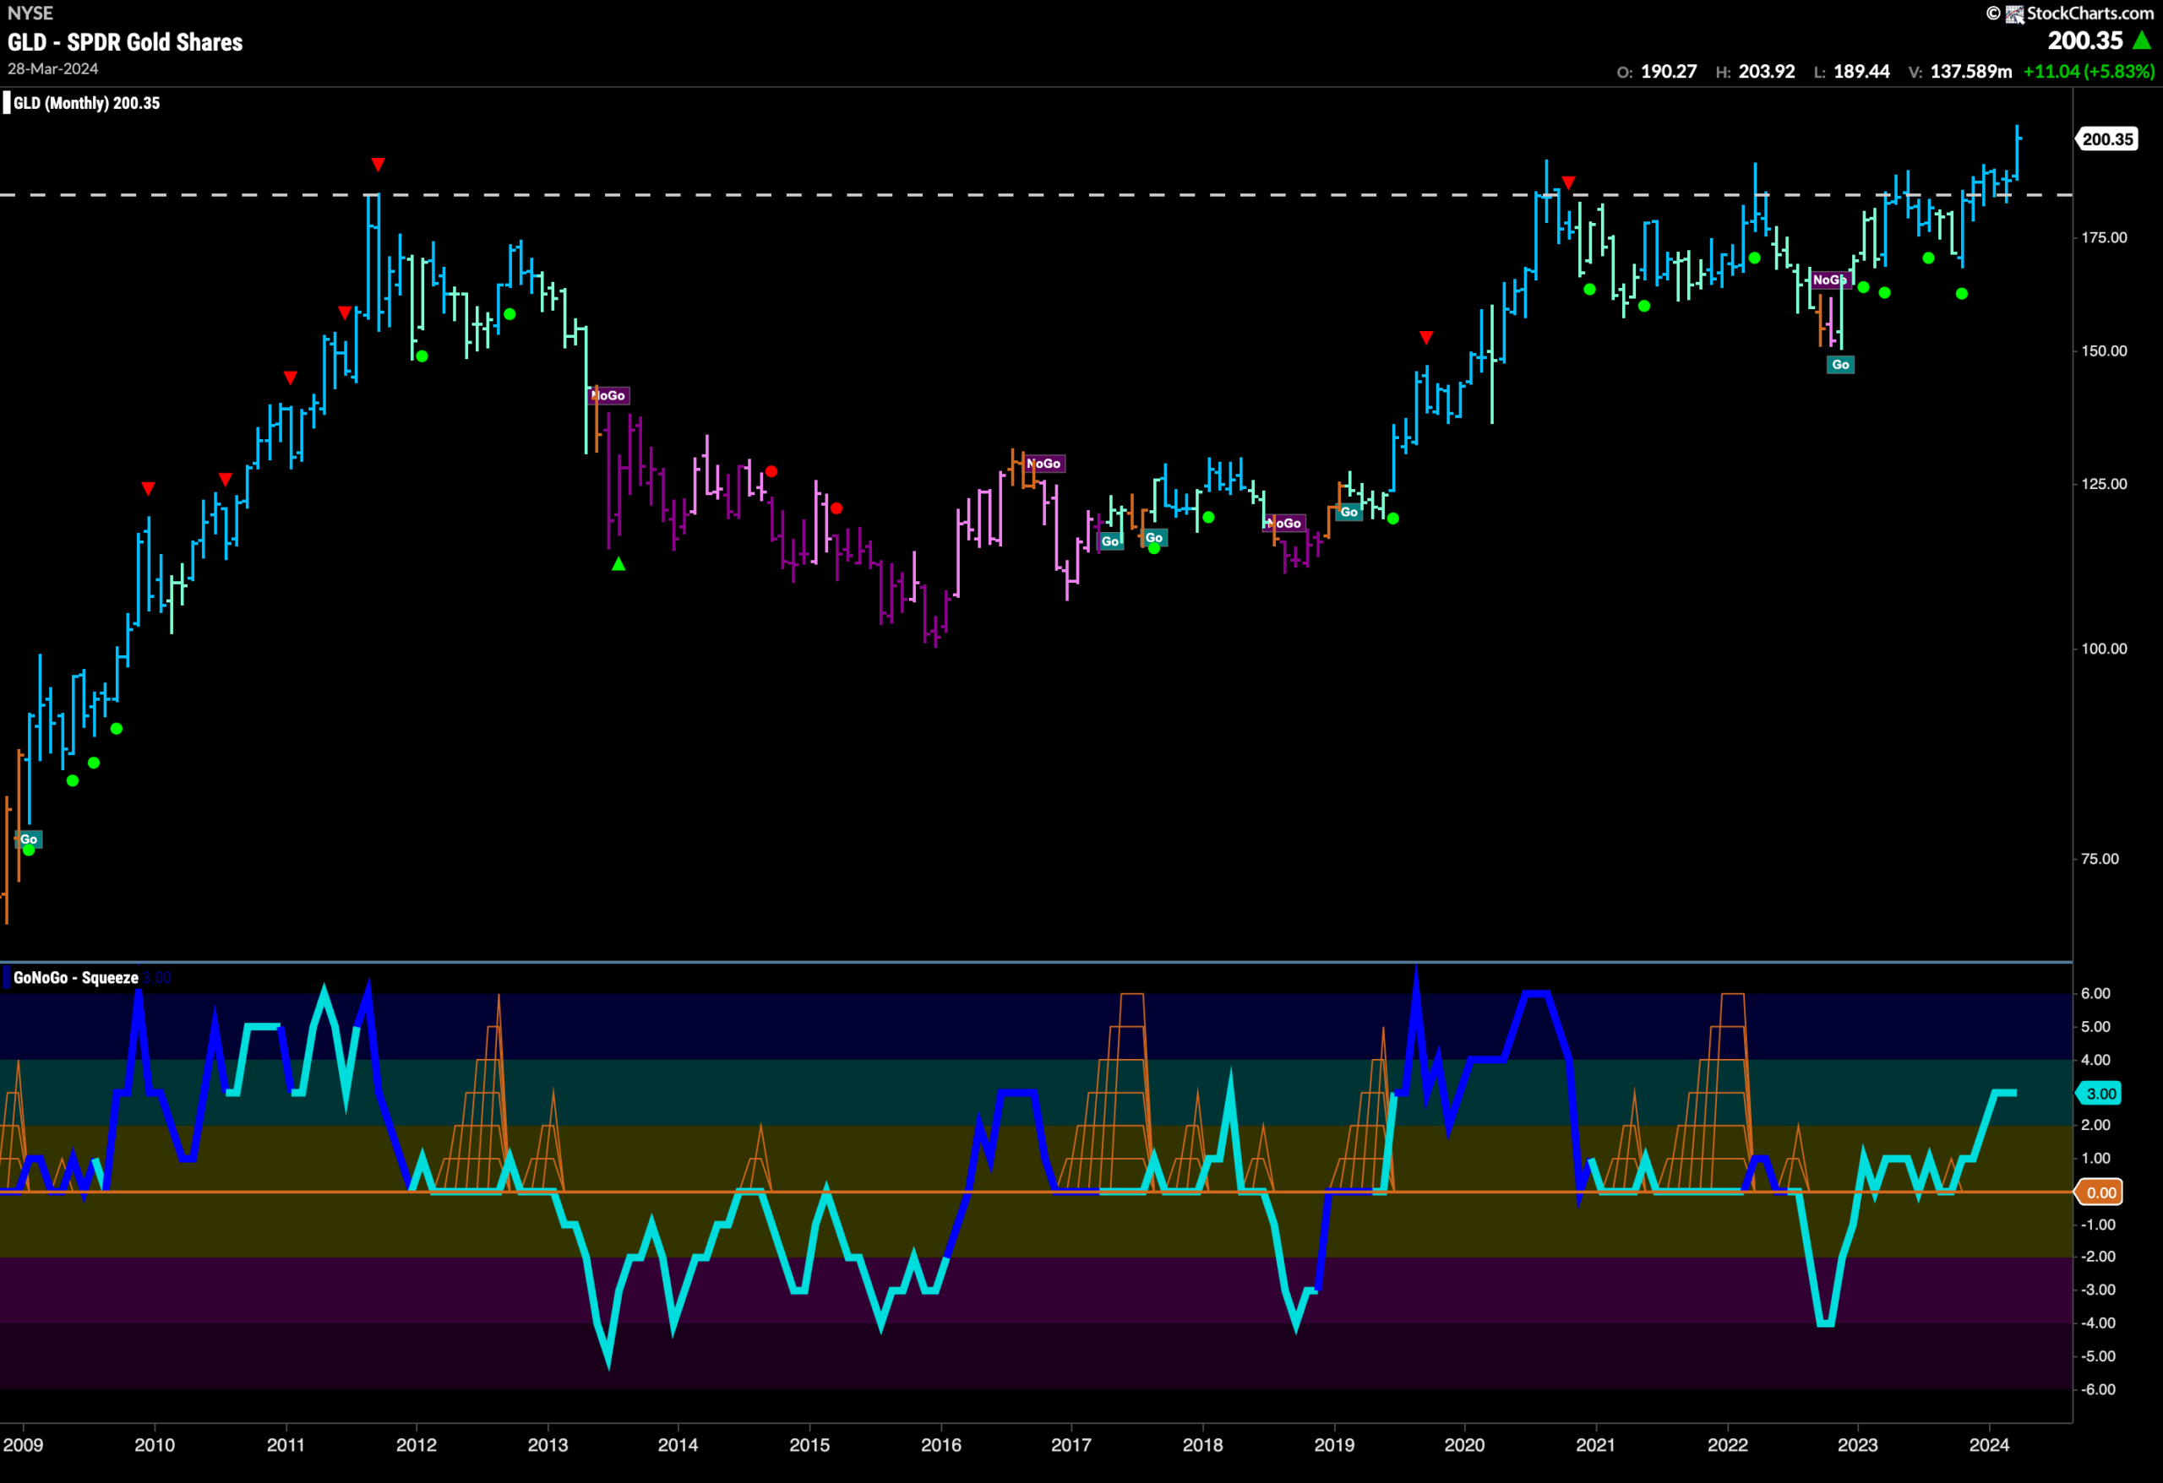2163x1483 pixels.
Task: Click the StockCharts.com logo icon
Action: tap(2015, 14)
